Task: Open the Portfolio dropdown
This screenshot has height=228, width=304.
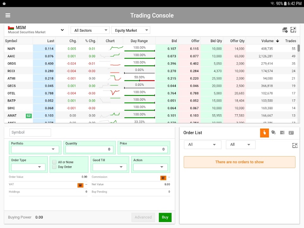Action: 35,149
